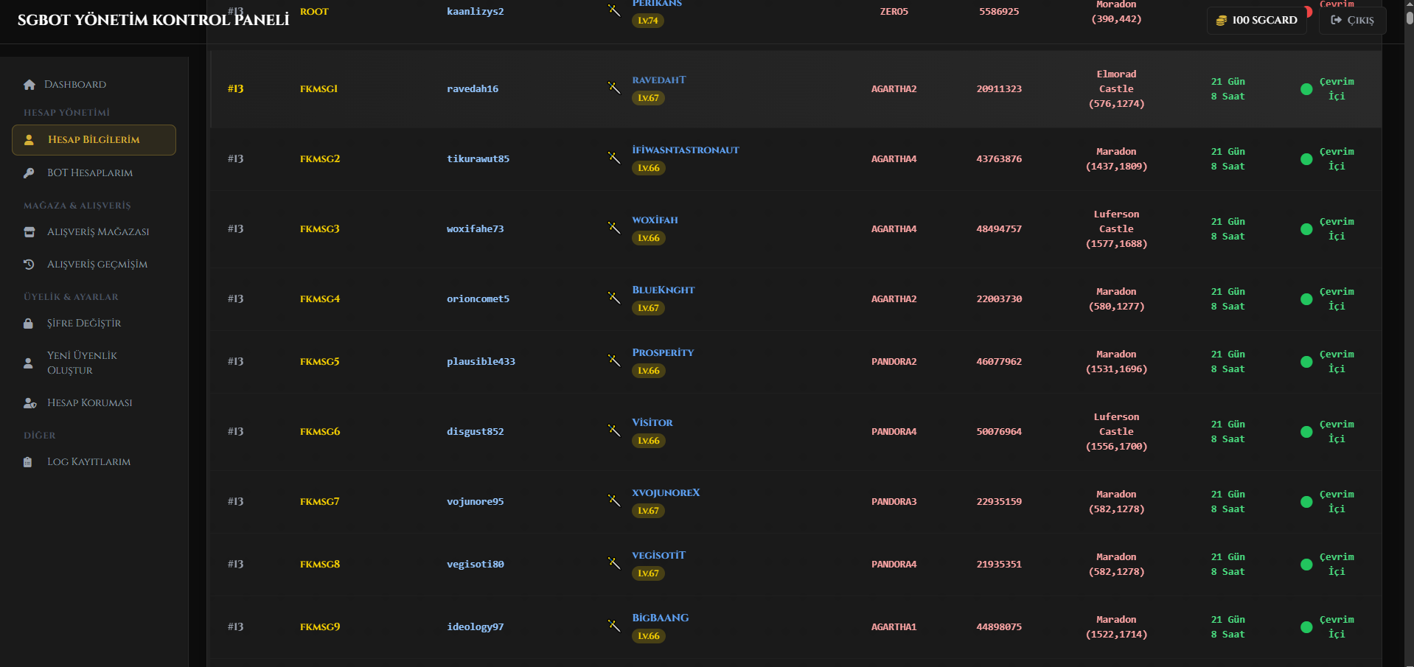Click the shield-user icon for Hesap Koruması
The height and width of the screenshot is (667, 1414).
pos(29,403)
